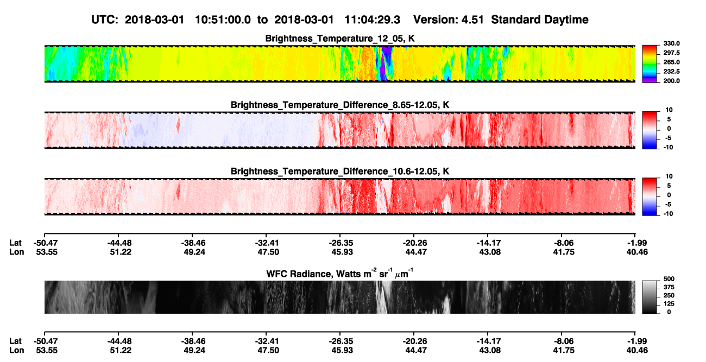Click the upper axis latitude -20.26 label

click(x=414, y=243)
